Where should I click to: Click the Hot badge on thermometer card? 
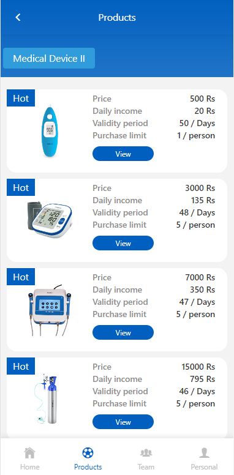pos(21,98)
